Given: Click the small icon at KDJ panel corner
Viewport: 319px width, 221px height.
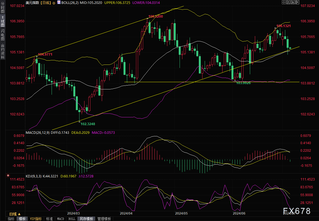Looking at the screenshot, I should [x=8, y=176].
